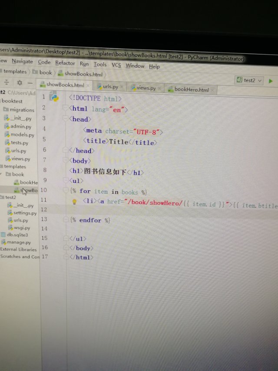
Task: Collapse the html tag fold on line 2
Action: [x=65, y=108]
